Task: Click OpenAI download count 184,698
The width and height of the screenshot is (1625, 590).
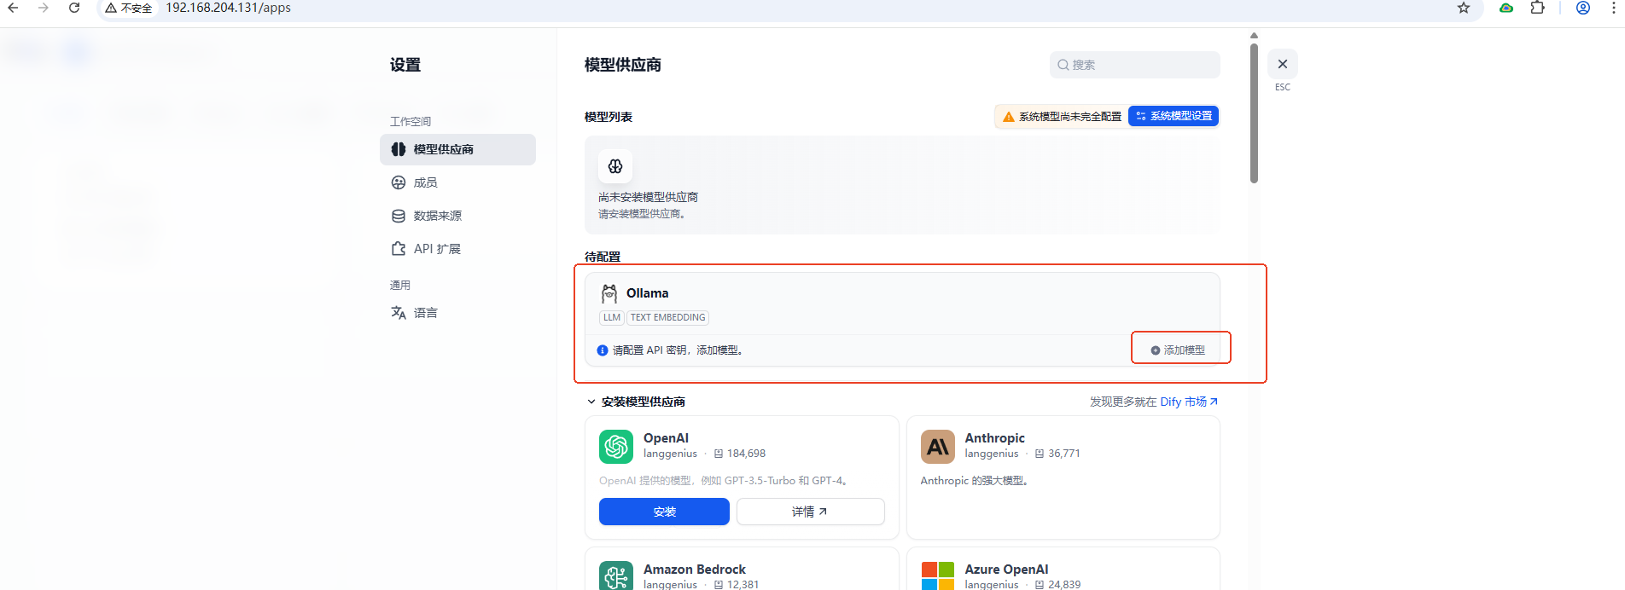Action: 746,454
